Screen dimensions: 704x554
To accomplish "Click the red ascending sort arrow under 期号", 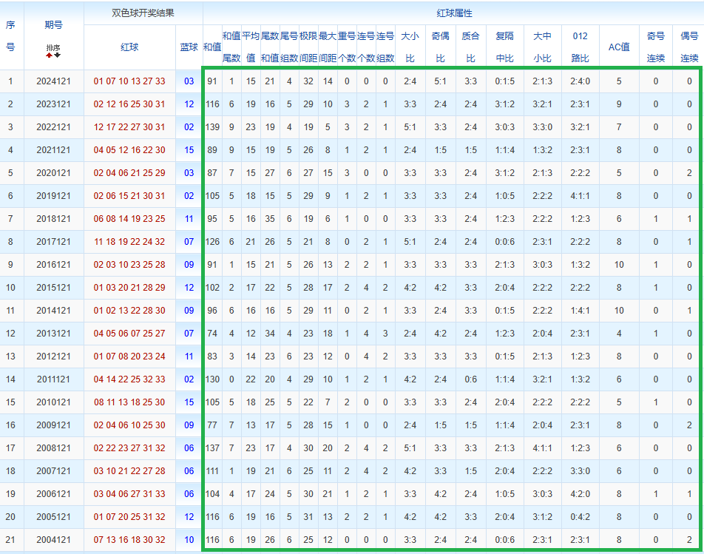I will (x=49, y=55).
